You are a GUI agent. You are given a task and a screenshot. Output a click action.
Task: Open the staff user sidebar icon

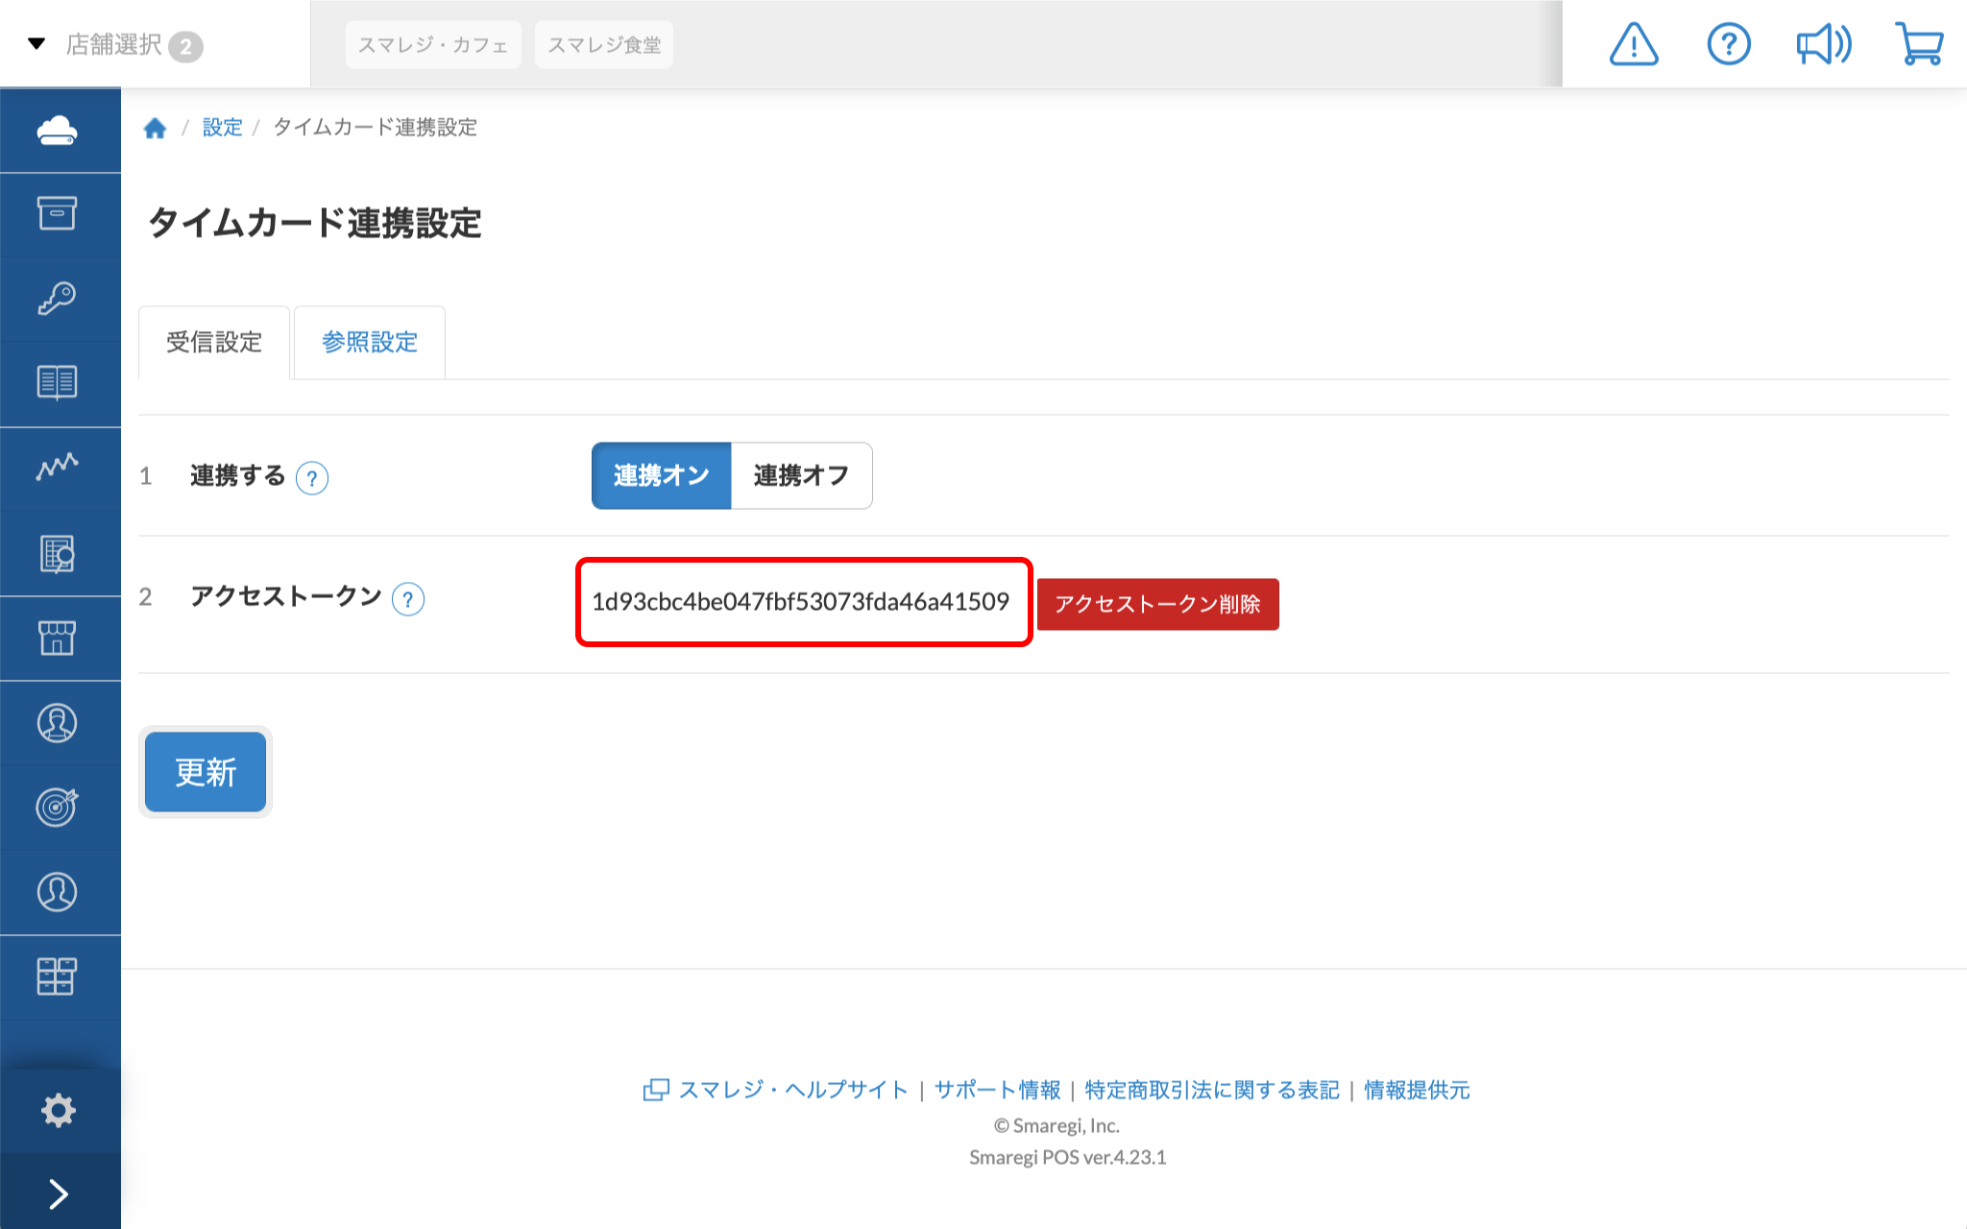click(x=58, y=892)
